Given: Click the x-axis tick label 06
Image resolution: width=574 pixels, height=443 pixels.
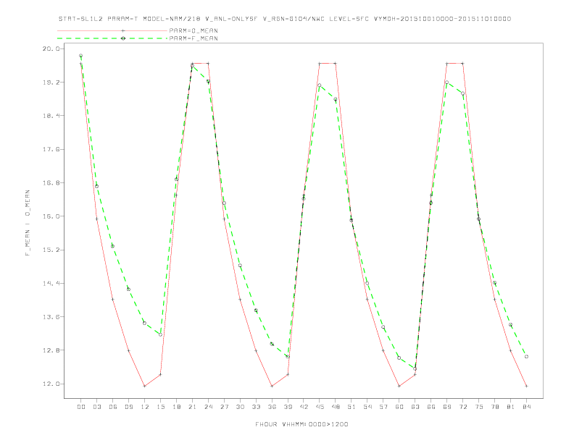Looking at the screenshot, I should [x=113, y=407].
